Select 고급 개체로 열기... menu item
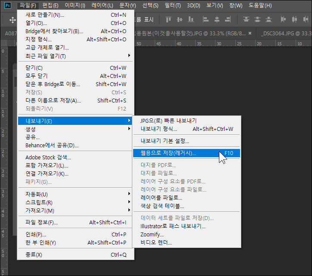The image size is (312, 276). [76, 47]
